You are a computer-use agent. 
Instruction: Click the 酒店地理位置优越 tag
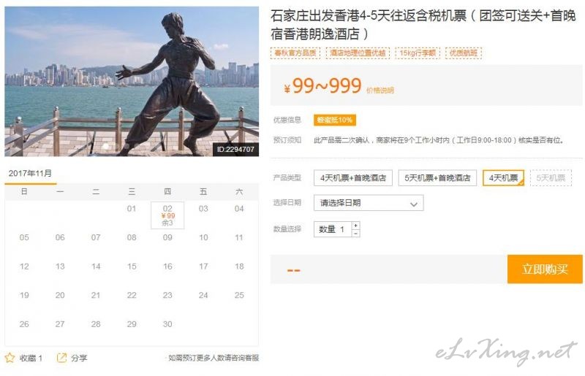[x=358, y=53]
